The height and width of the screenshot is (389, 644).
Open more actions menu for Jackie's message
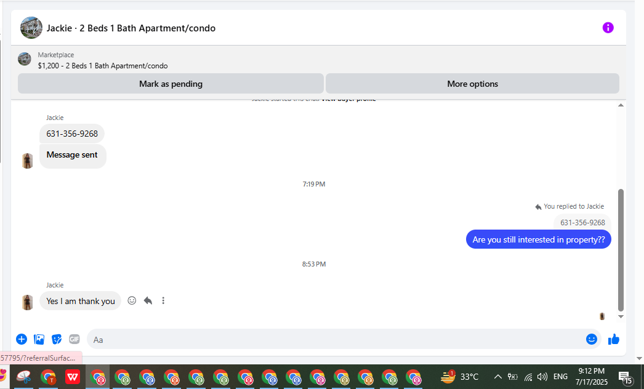[x=163, y=301]
